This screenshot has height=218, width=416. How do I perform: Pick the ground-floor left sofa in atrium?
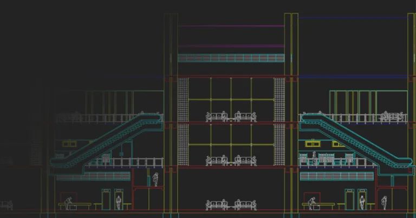coord(215,205)
